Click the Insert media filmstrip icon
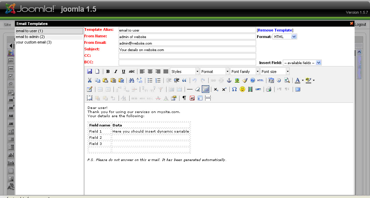 pyautogui.click(x=250, y=89)
